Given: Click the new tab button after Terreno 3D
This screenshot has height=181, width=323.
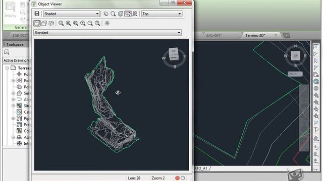Looking at the screenshot, I should point(287,36).
